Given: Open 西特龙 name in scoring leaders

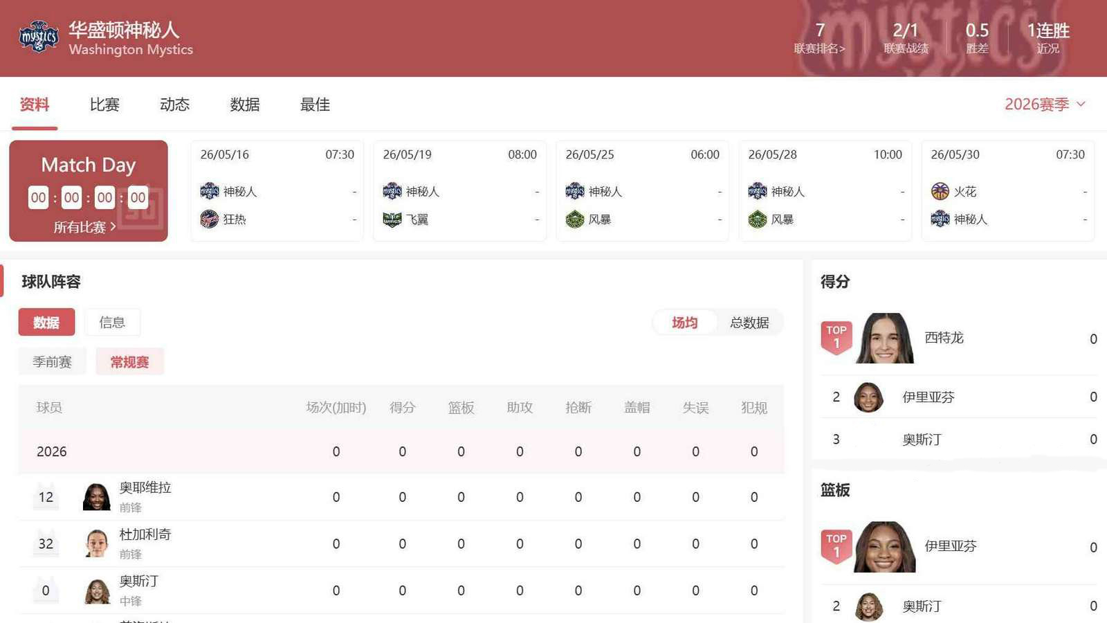Looking at the screenshot, I should pyautogui.click(x=944, y=338).
